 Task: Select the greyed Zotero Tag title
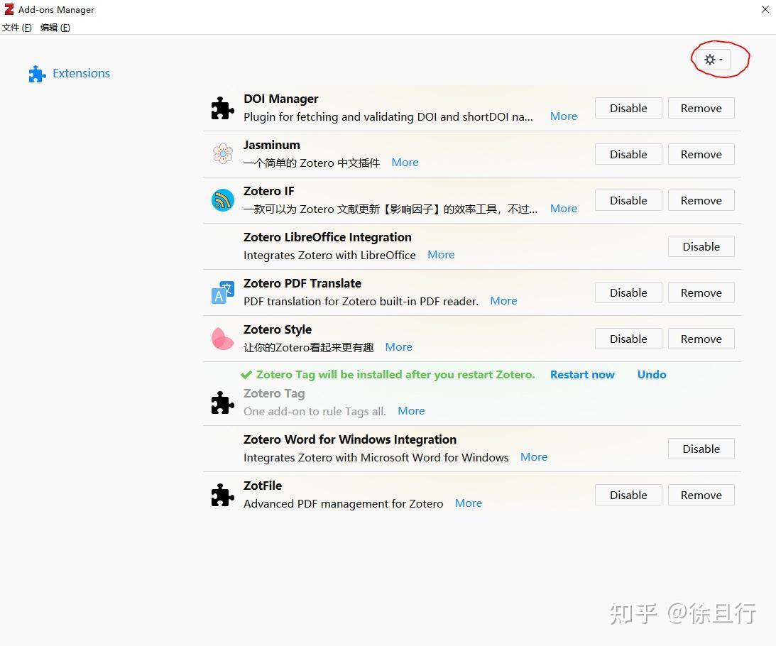273,393
